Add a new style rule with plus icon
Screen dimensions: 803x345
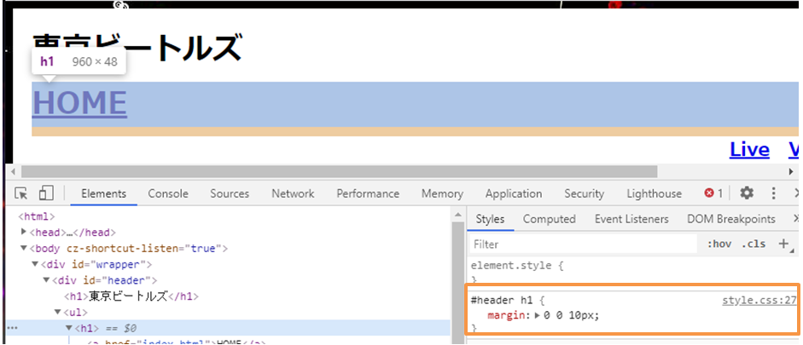[x=783, y=244]
